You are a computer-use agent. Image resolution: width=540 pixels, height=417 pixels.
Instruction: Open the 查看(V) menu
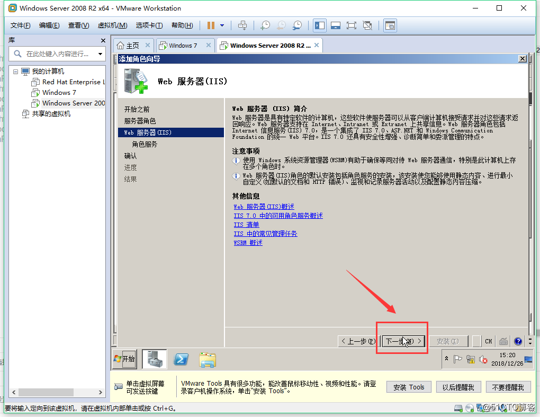pos(78,25)
